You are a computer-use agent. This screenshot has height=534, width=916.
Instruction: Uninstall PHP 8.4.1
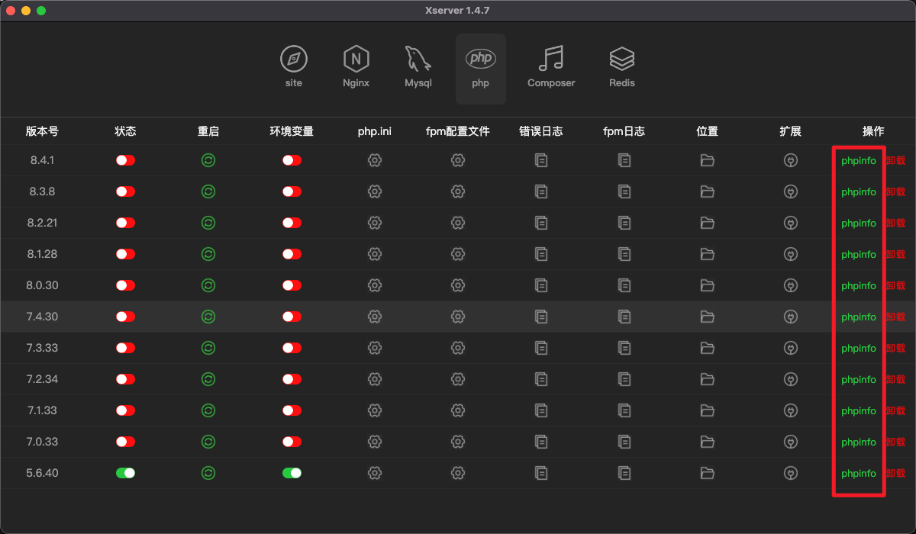pos(895,160)
